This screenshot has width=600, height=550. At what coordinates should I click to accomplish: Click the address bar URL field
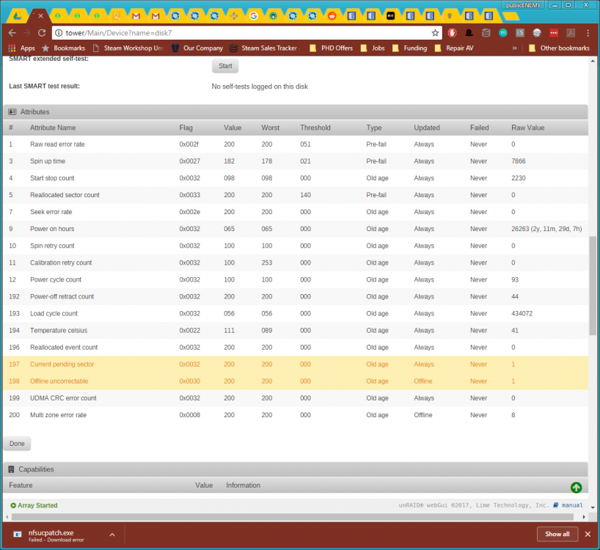(x=245, y=33)
